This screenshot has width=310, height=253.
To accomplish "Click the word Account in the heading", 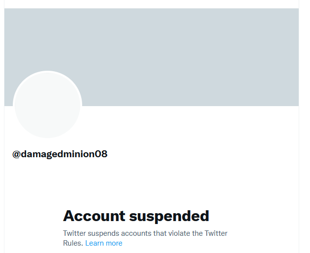I will click(94, 216).
